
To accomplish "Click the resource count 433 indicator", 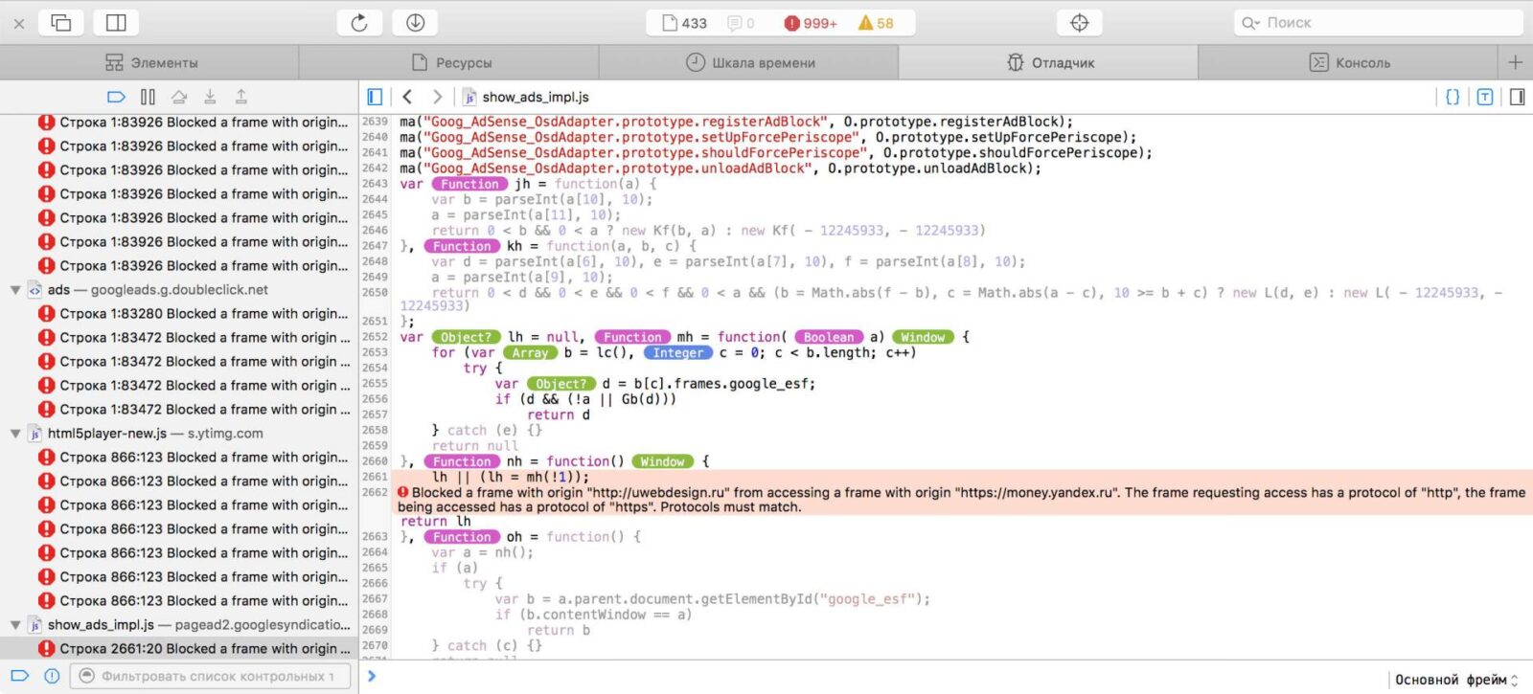I will point(684,23).
